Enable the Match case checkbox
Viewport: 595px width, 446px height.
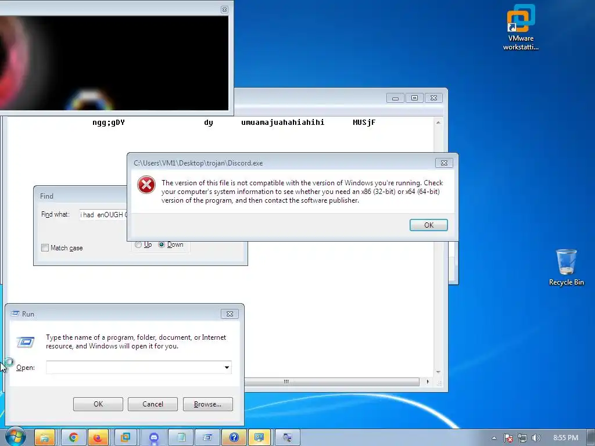45,247
